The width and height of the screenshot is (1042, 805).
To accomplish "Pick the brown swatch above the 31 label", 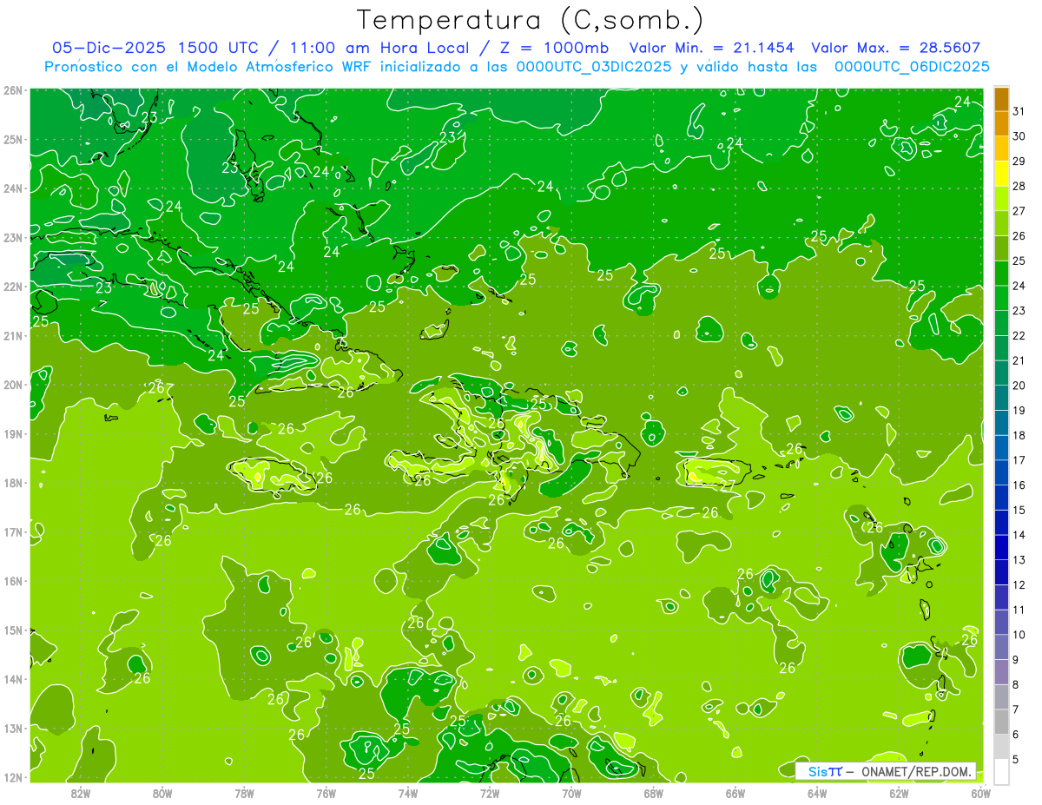I will (x=1001, y=100).
